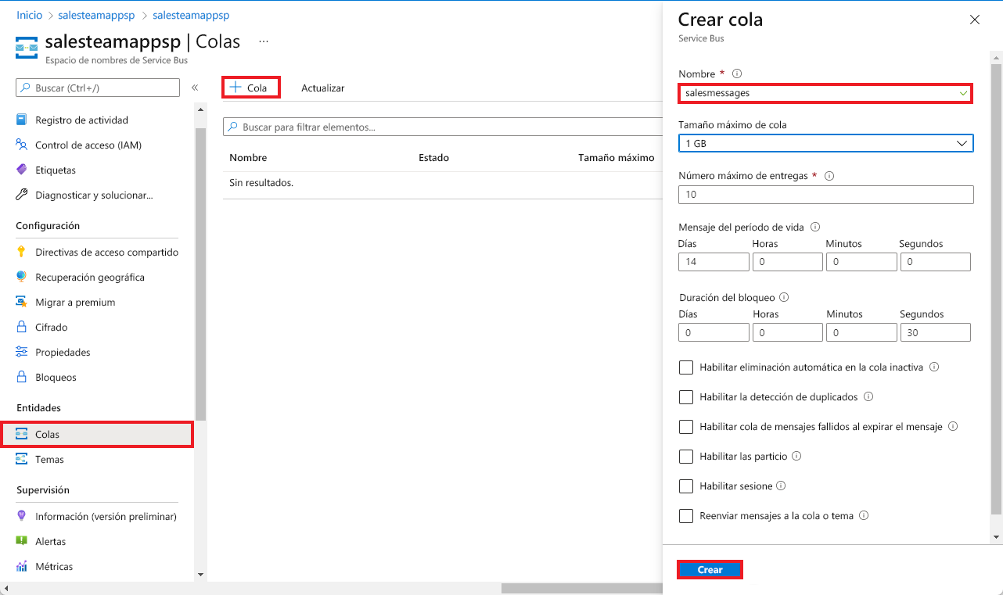Show info for Reenviar mensajes option
Viewport: 1003px width, 595px height.
click(864, 515)
